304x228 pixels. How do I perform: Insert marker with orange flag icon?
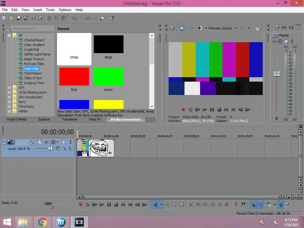point(236,205)
